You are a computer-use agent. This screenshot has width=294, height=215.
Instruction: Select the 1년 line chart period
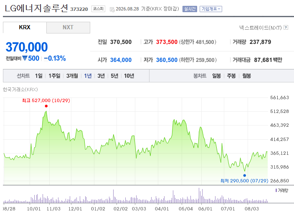[x=88, y=76]
